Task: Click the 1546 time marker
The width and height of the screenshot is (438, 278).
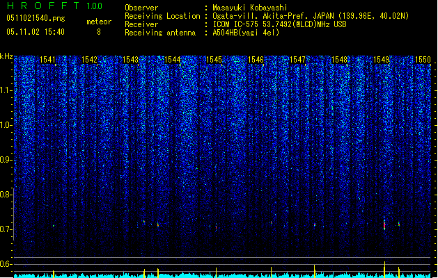Action: tap(256, 59)
